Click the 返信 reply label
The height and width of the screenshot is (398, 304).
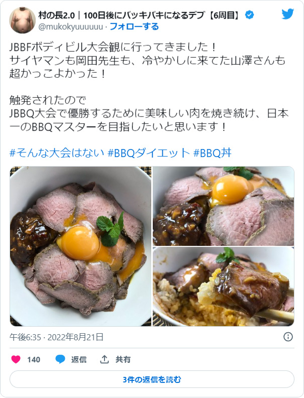[79, 359]
